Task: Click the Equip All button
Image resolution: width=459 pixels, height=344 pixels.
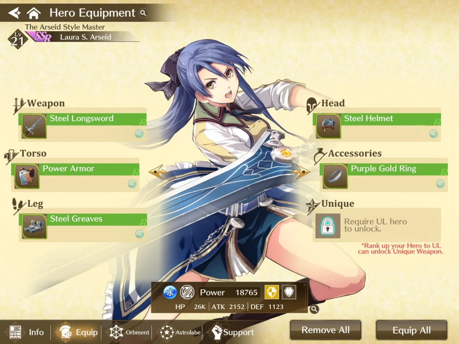Action: 411,330
